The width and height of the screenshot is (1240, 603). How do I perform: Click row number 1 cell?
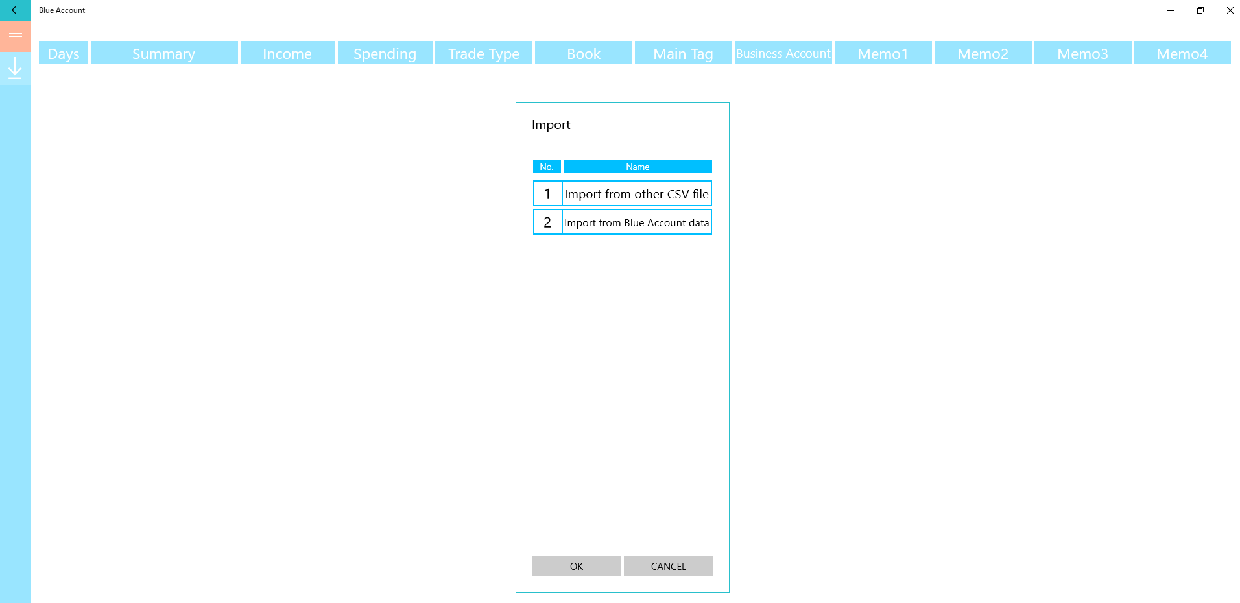pos(547,194)
